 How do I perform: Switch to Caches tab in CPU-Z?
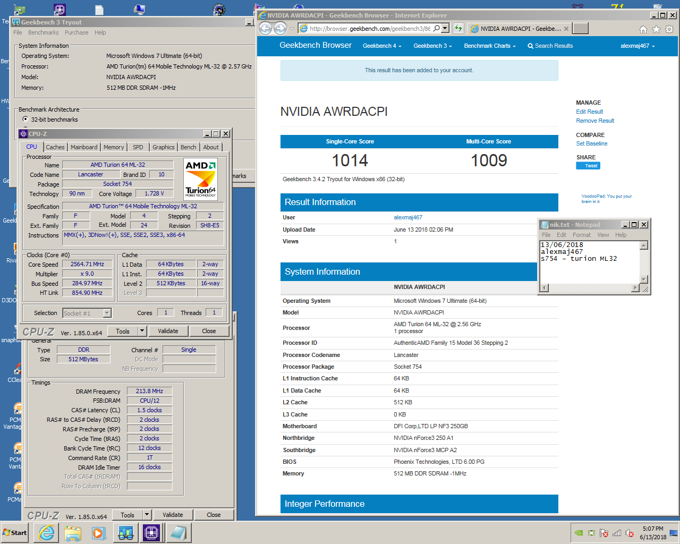click(x=55, y=147)
